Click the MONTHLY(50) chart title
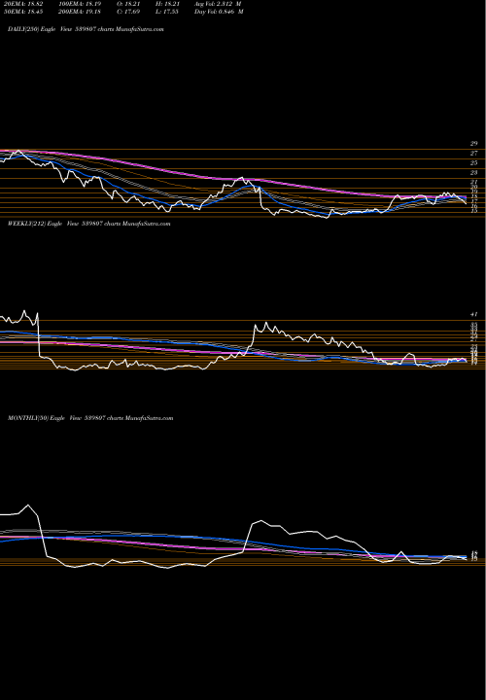Image resolution: width=486 pixels, height=700 pixels. tap(90, 418)
